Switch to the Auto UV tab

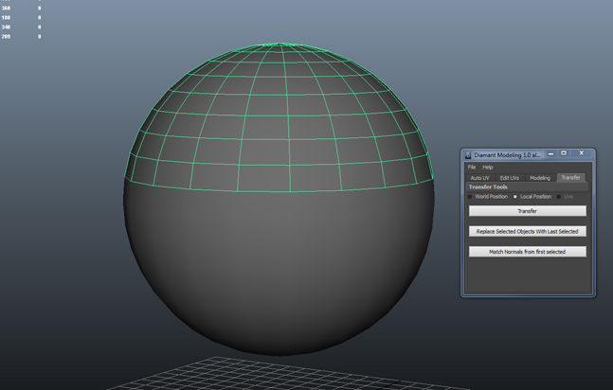tap(480, 178)
